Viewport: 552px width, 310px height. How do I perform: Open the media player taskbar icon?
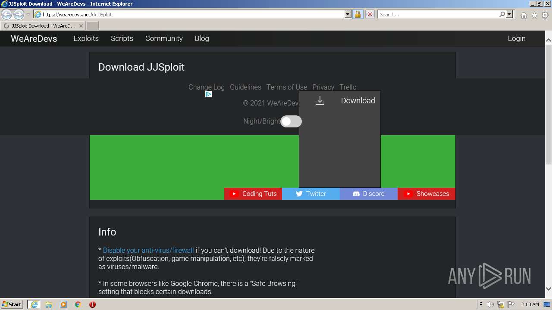pos(63,304)
